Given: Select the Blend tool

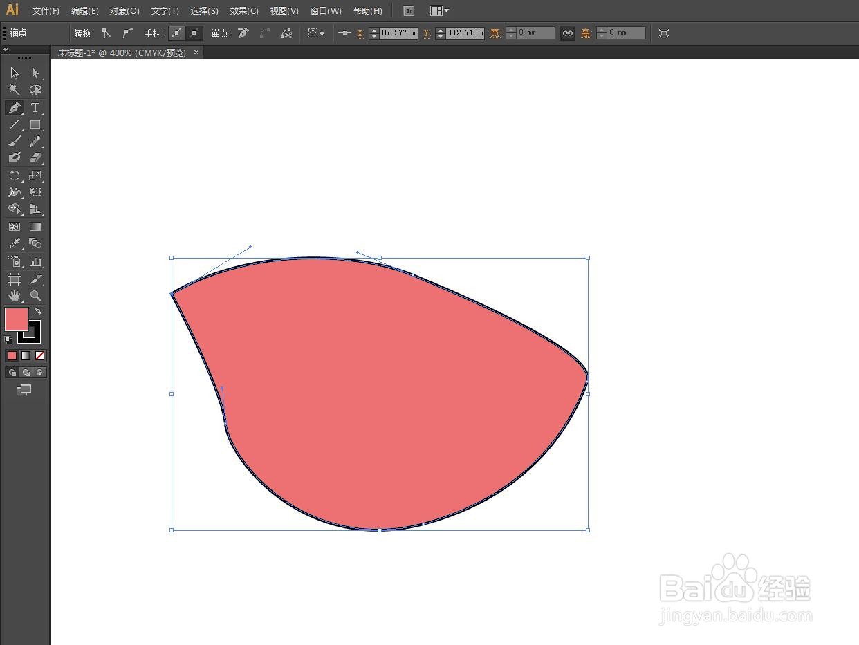Looking at the screenshot, I should click(35, 243).
